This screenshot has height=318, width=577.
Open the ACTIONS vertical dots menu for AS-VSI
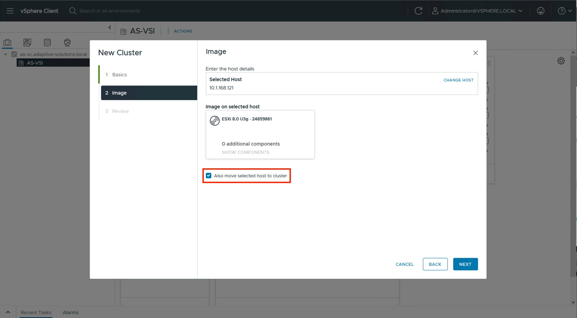coord(168,31)
